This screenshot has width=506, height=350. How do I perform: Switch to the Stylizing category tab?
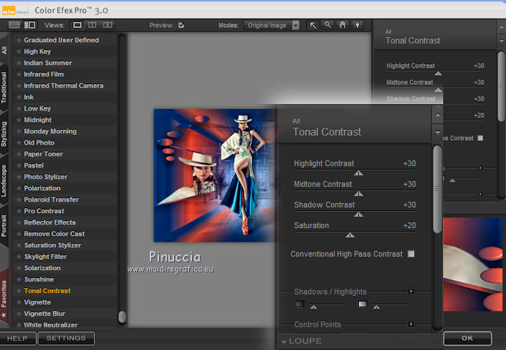(x=5, y=133)
